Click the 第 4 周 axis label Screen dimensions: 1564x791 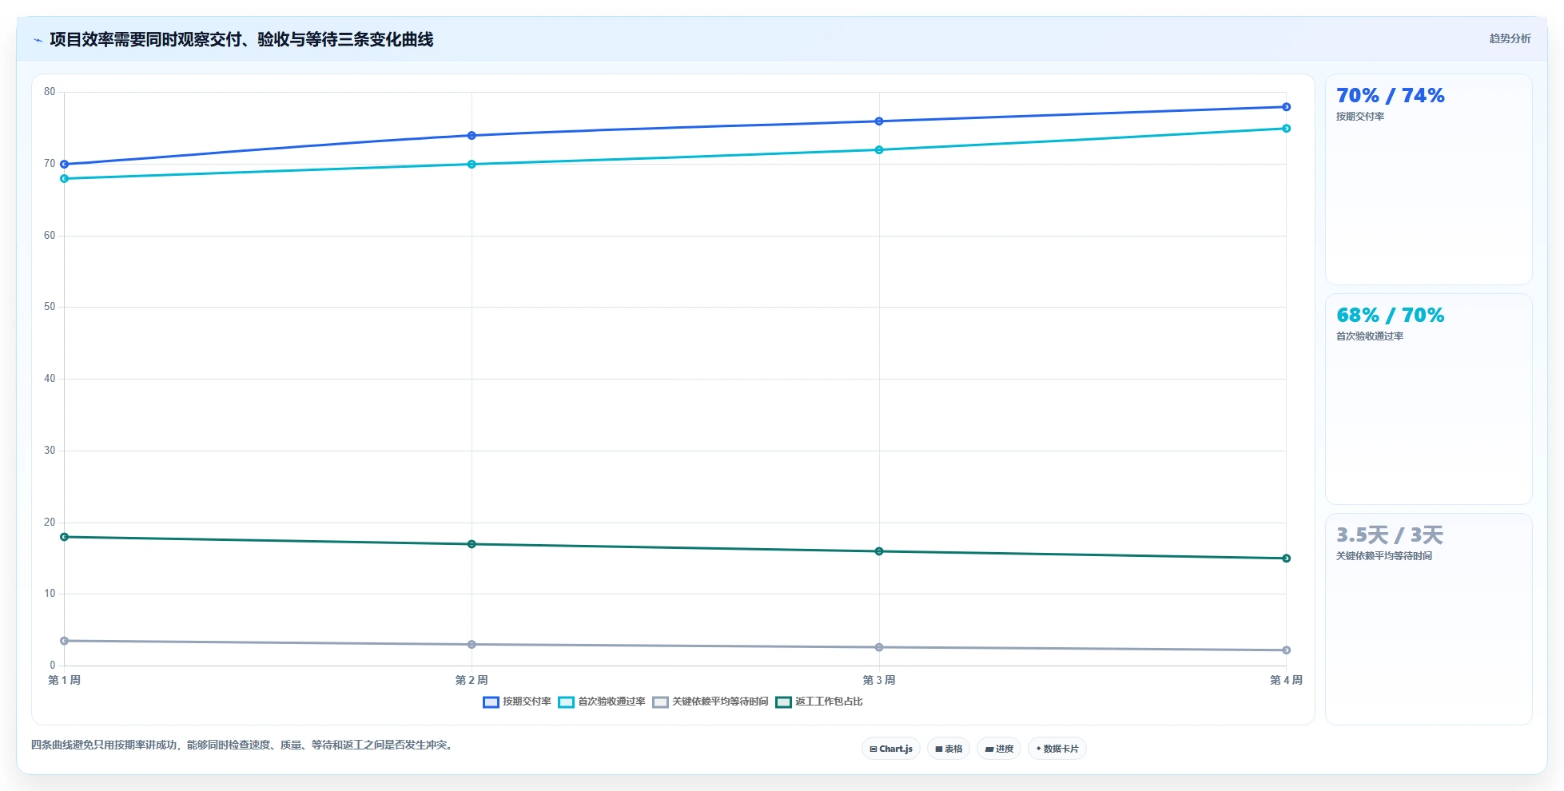pyautogui.click(x=1286, y=680)
